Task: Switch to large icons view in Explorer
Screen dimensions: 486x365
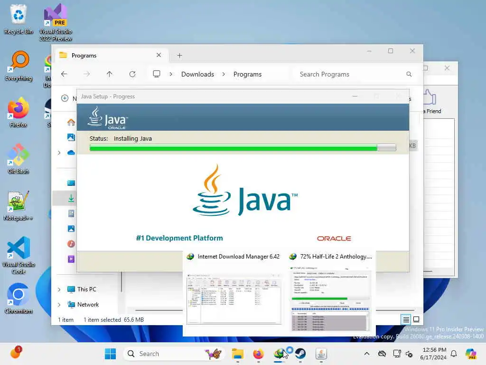Action: (x=416, y=319)
